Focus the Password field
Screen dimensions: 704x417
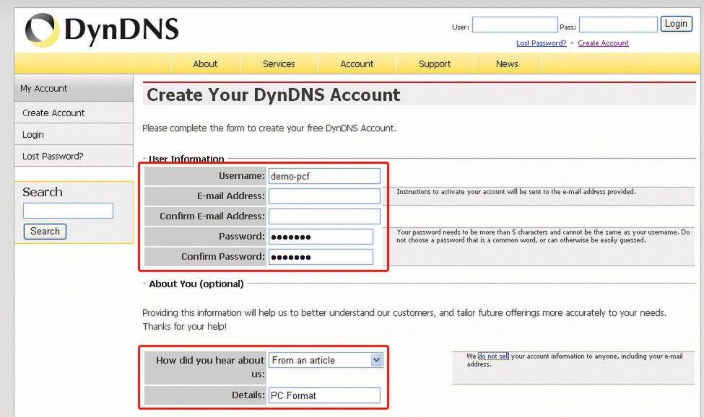pyautogui.click(x=321, y=237)
